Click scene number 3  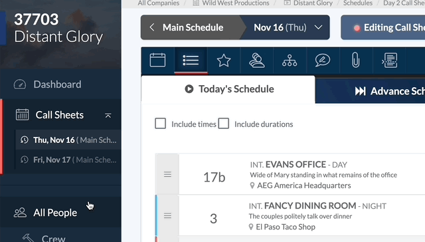pyautogui.click(x=214, y=219)
